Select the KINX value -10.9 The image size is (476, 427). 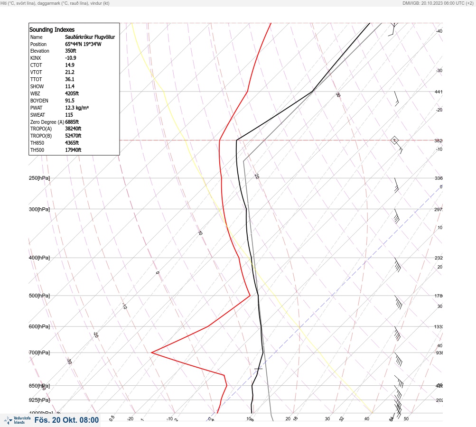coord(70,58)
